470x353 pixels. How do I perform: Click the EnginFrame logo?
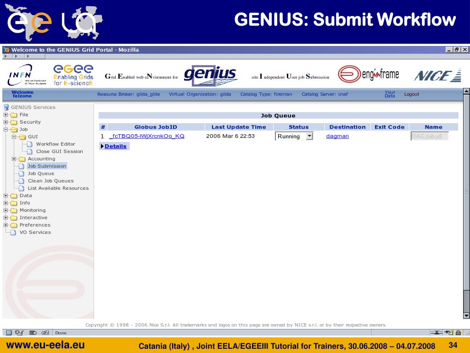point(369,74)
